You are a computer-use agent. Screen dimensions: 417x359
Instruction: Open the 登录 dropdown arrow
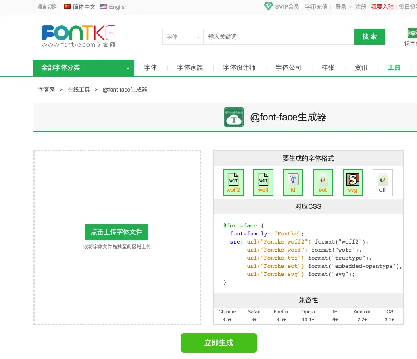coord(349,6)
